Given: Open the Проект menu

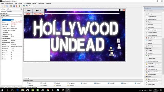Looking at the screenshot, I should pyautogui.click(x=20, y=3).
